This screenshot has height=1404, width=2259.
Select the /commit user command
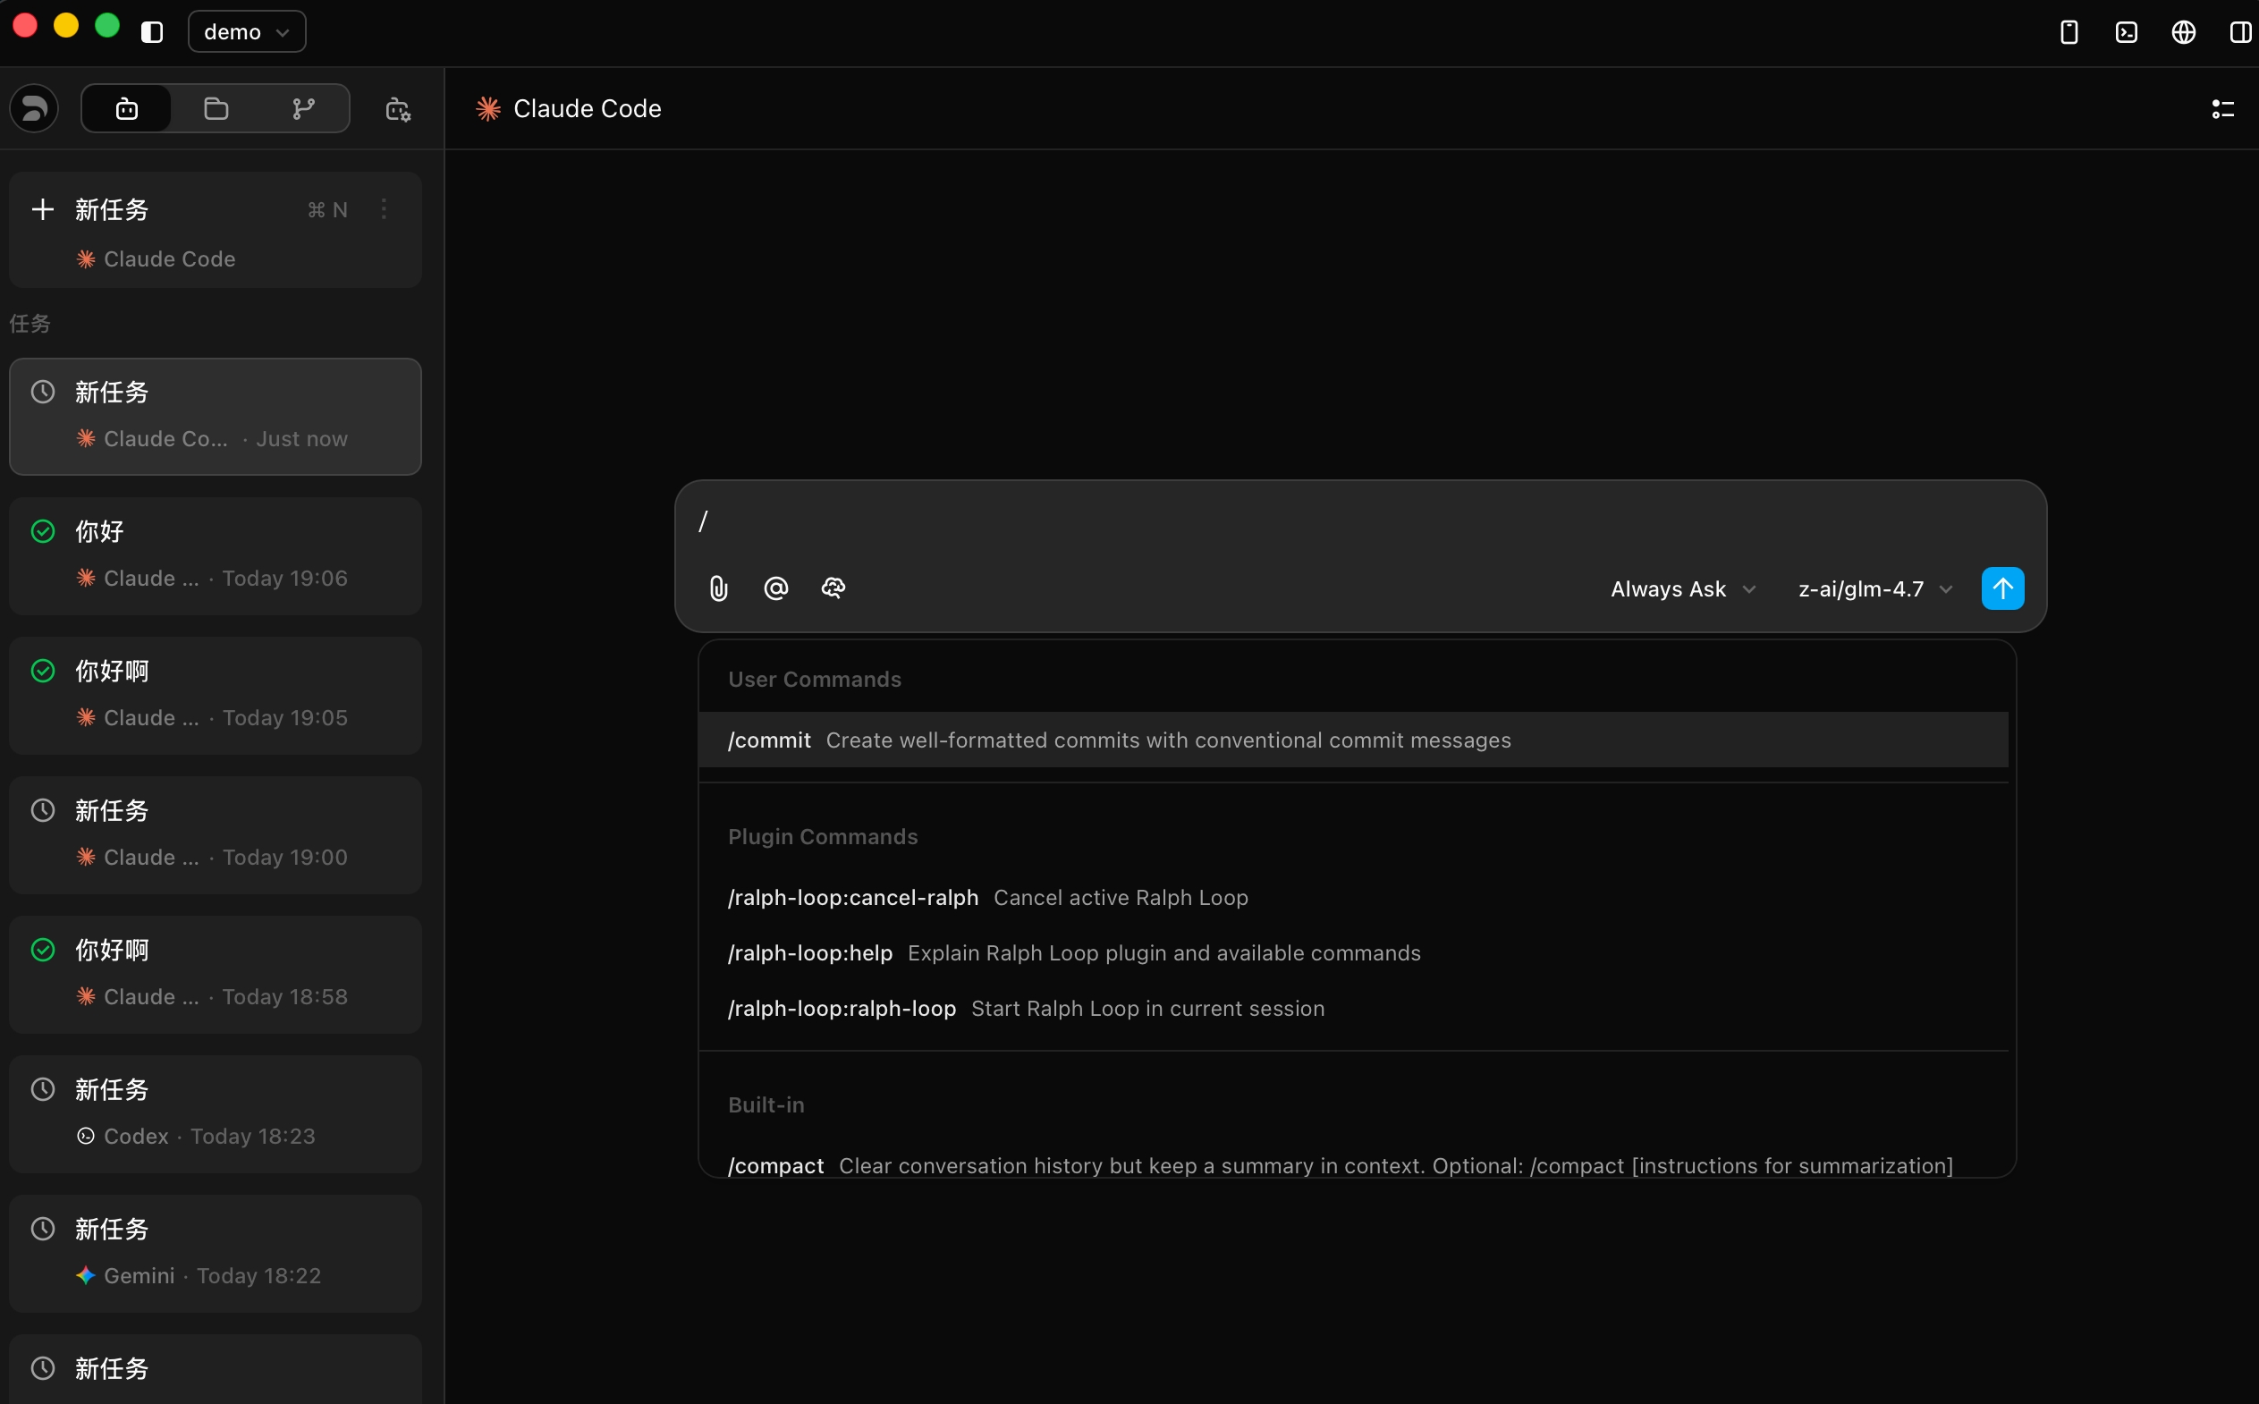[x=1119, y=740]
